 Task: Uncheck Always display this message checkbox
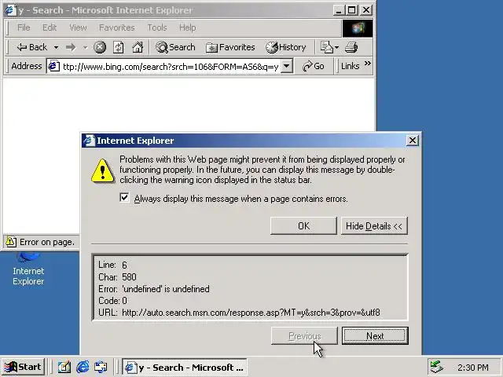click(124, 197)
